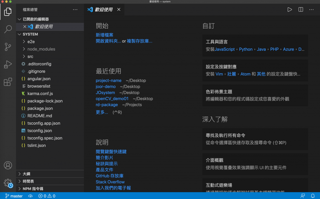Click the Run play icon in editor toolbar
Screen dimensions: 320x199
tap(290, 10)
